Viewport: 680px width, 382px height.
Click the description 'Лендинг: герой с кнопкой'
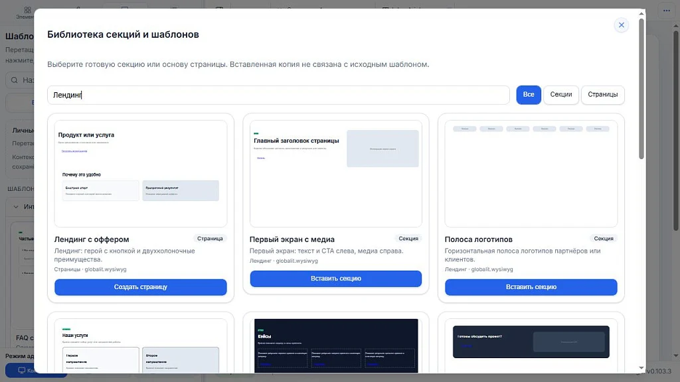pos(124,255)
